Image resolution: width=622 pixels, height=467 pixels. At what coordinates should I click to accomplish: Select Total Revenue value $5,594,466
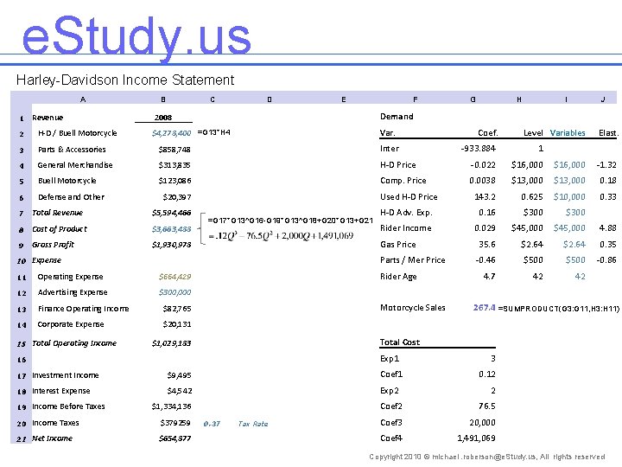click(171, 213)
